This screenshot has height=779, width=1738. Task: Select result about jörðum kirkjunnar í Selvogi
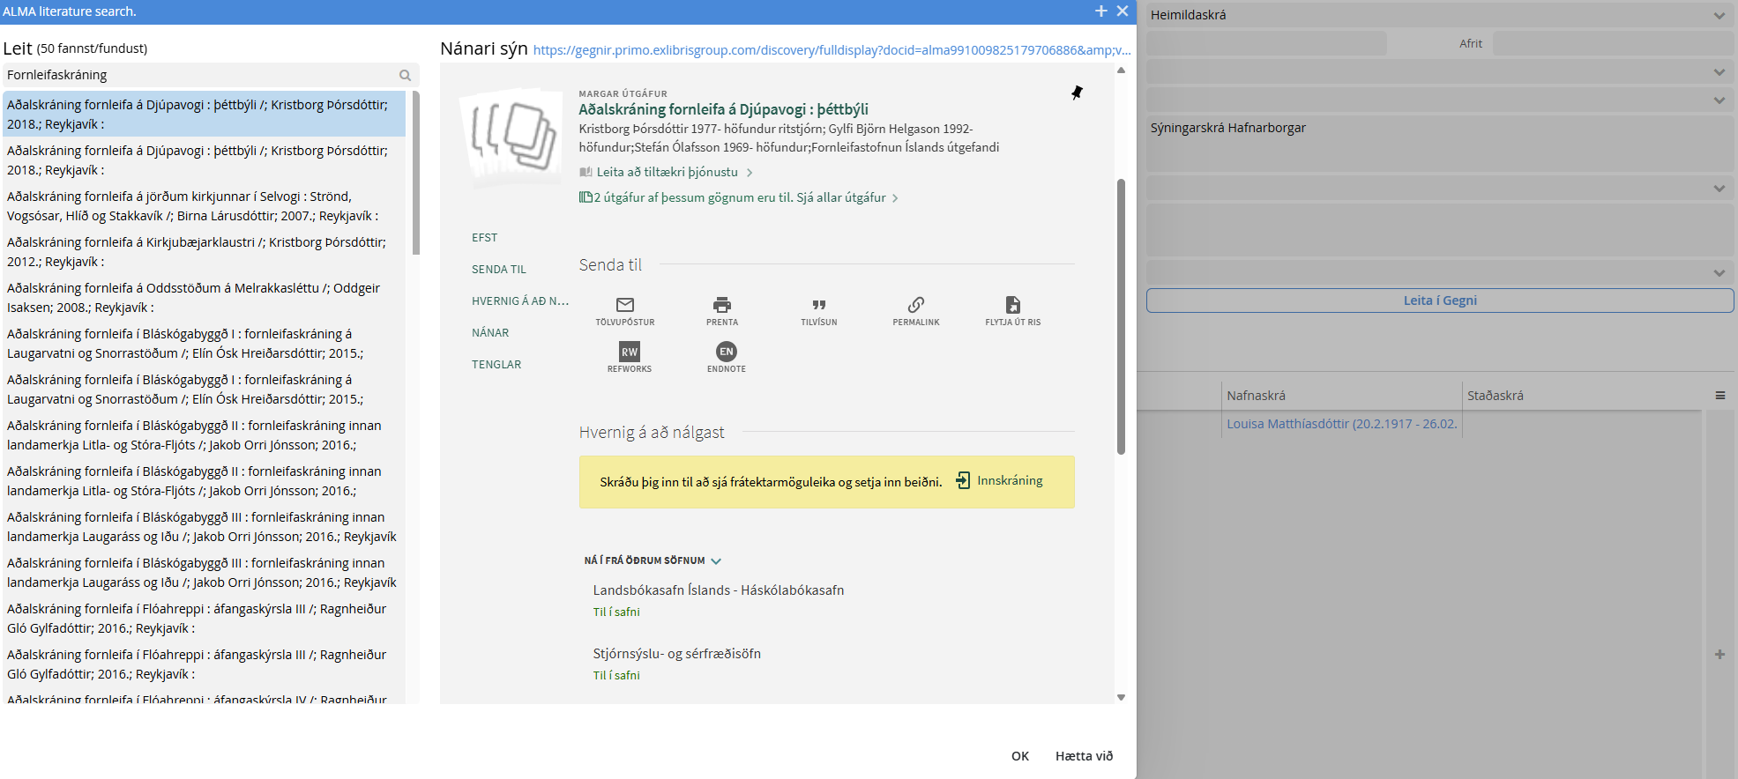click(x=204, y=206)
